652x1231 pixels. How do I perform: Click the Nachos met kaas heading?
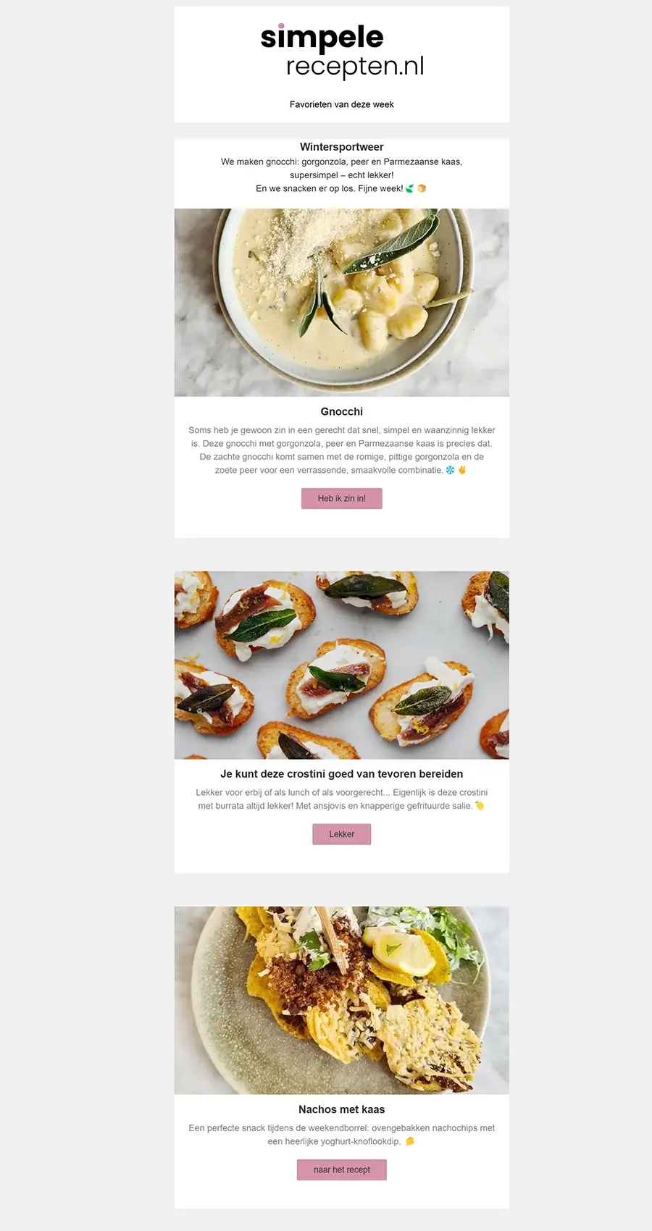tap(342, 1109)
